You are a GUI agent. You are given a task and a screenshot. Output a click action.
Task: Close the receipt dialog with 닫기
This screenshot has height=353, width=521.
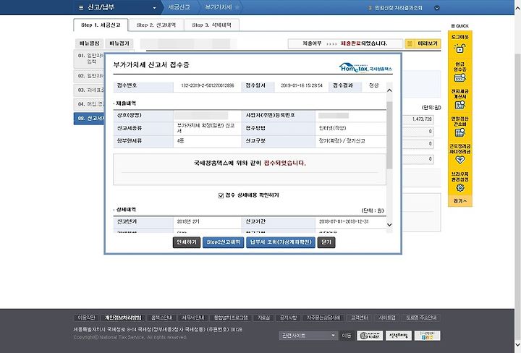[326, 242]
